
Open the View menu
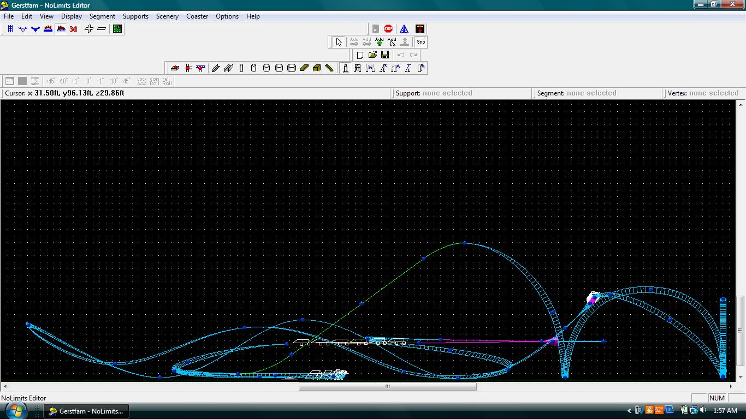point(46,16)
